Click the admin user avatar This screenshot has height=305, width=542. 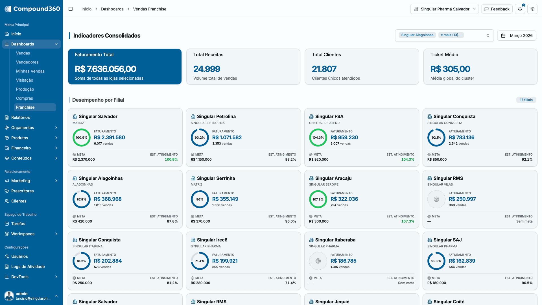pos(9,296)
